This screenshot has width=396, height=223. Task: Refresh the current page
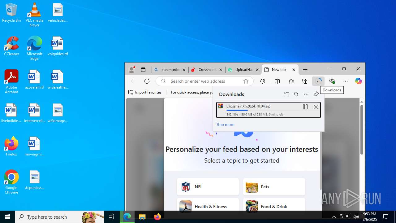pos(147,81)
